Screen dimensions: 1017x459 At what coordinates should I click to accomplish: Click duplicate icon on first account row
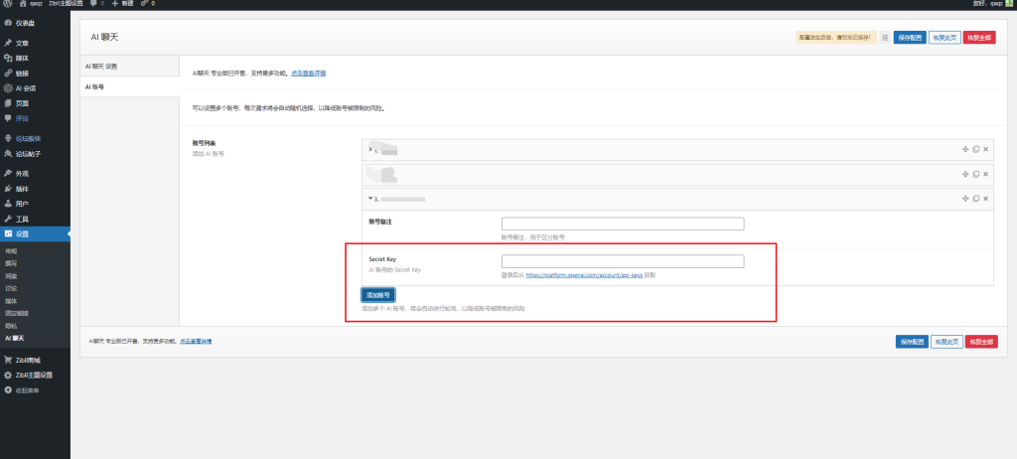point(975,149)
